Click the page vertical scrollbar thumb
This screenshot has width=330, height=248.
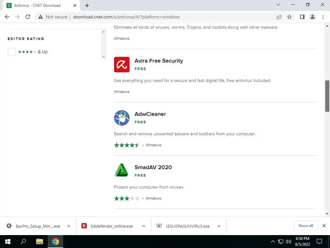click(327, 96)
